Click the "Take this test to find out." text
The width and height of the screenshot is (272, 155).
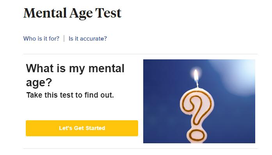click(x=70, y=95)
